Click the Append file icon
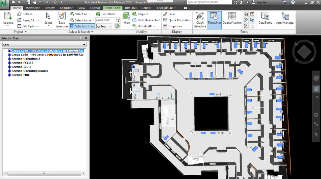 (8, 20)
